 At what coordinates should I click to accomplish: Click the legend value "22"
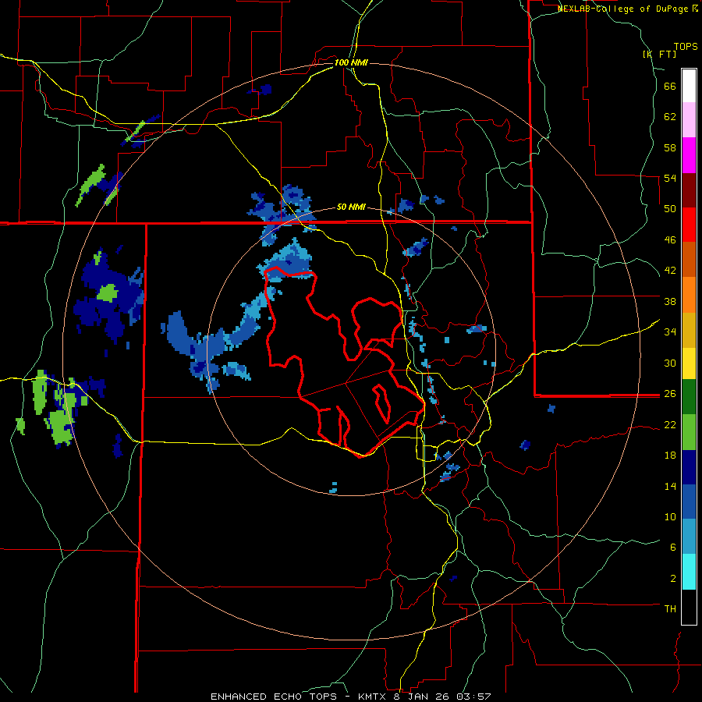point(670,424)
